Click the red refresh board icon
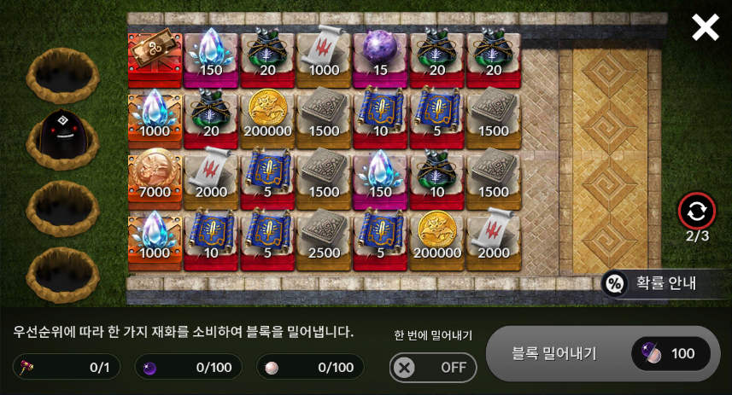The height and width of the screenshot is (395, 732). [696, 212]
